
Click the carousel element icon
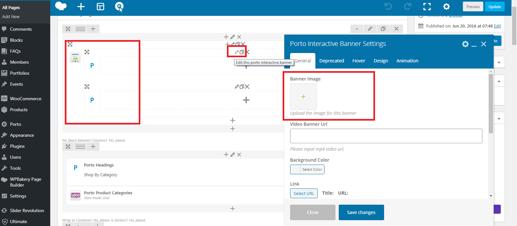click(75, 58)
